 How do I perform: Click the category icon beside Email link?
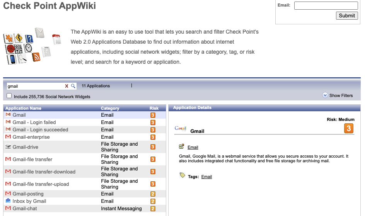(x=181, y=146)
